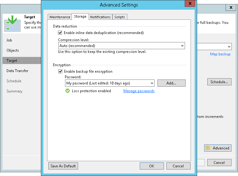Open the Notifications tab

(x=100, y=17)
